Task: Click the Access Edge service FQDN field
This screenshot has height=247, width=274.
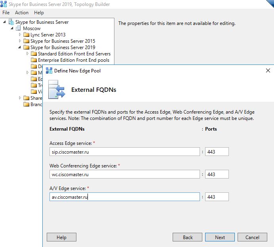Action: (x=125, y=152)
